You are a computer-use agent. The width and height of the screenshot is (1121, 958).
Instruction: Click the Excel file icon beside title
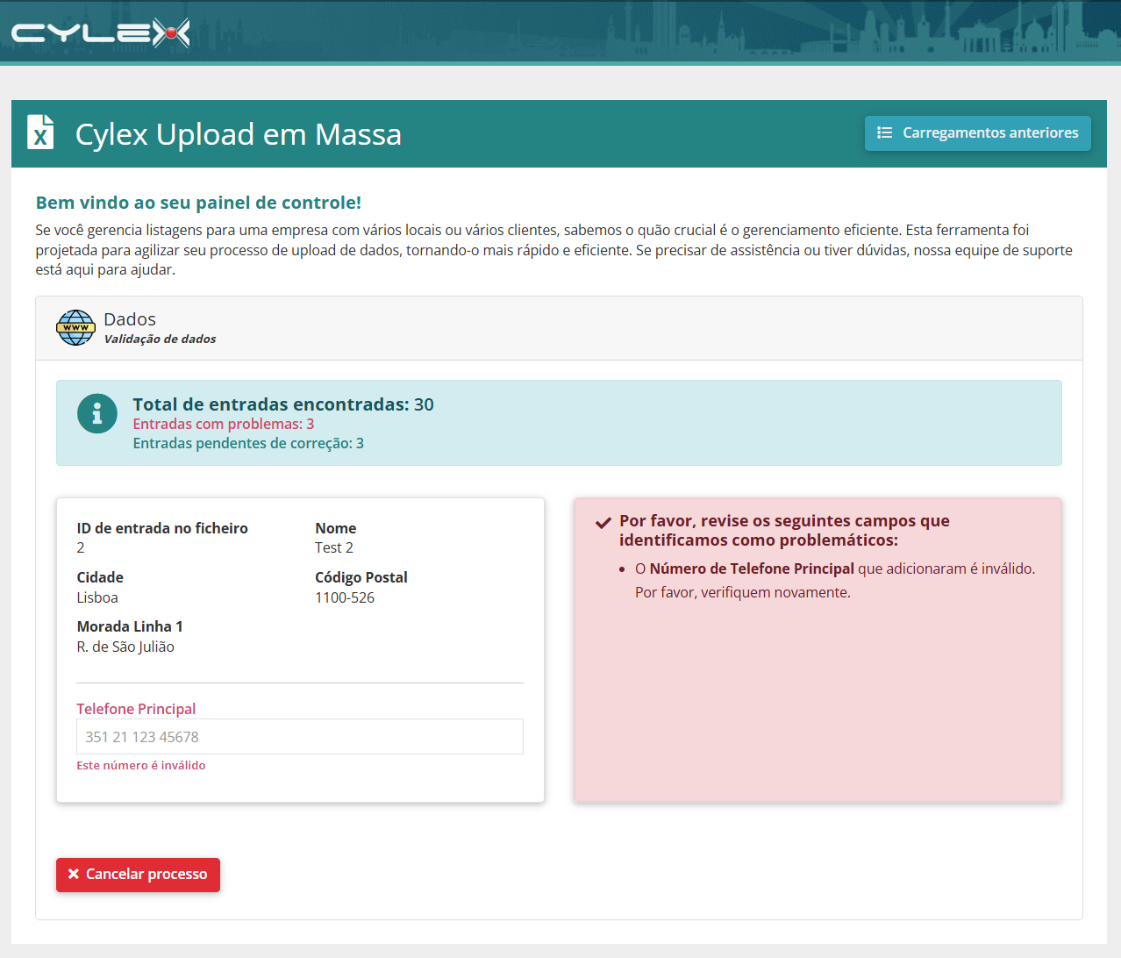pyautogui.click(x=40, y=132)
